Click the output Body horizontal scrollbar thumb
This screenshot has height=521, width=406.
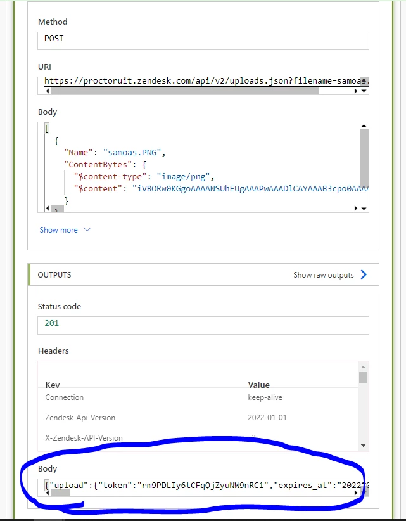[60, 493]
